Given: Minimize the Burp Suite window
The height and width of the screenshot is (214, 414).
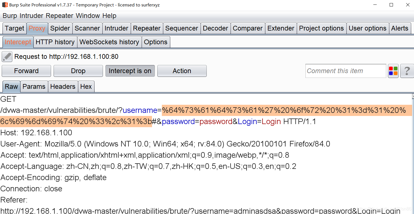Looking at the screenshot, I should 375,5.
